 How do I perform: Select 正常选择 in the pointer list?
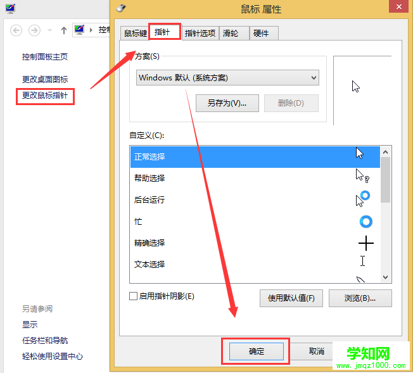coord(255,156)
